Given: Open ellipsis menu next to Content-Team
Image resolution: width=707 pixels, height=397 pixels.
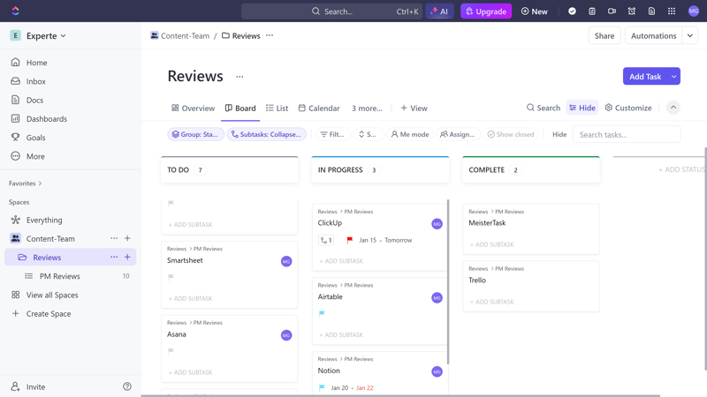Looking at the screenshot, I should 114,238.
